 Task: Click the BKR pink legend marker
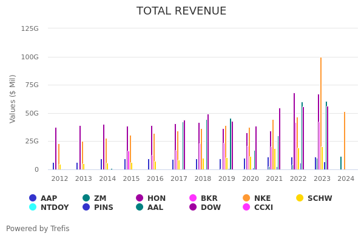click(193, 198)
